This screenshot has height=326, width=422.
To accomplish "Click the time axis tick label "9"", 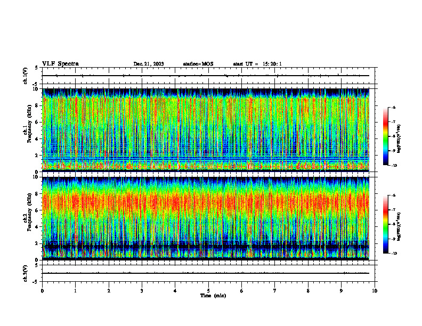I will 341,291.
